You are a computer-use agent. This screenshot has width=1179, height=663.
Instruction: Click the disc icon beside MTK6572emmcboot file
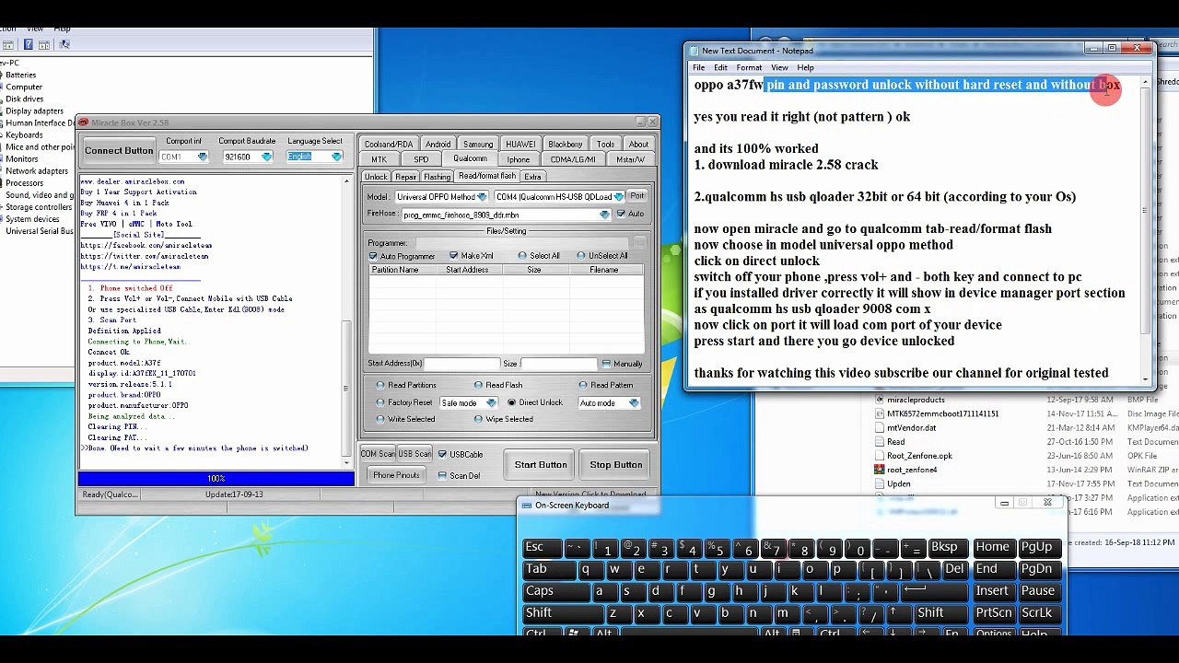(880, 413)
